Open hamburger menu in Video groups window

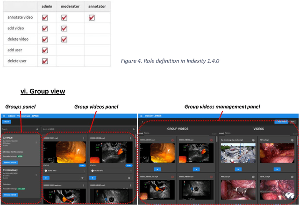(x=4, y=115)
